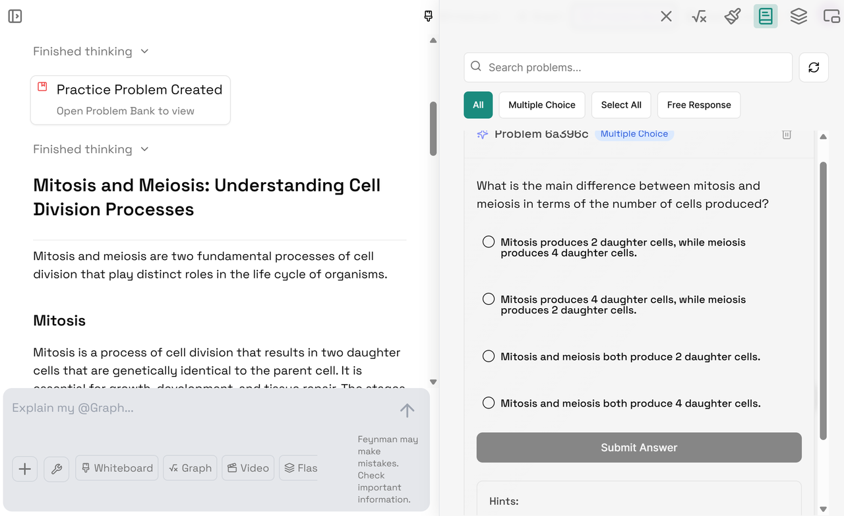The image size is (844, 516).
Task: Click the wrench tools icon
Action: (x=57, y=468)
